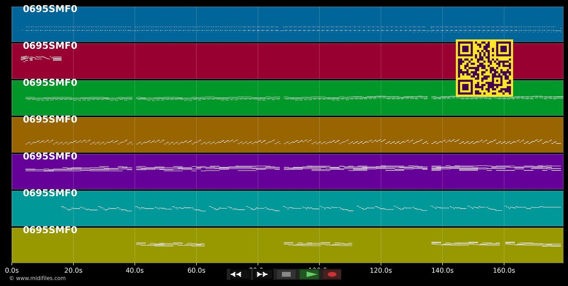Viewport: 568px width, 286px height.
Task: Click the 160.0s time axis label
Action: (504, 270)
